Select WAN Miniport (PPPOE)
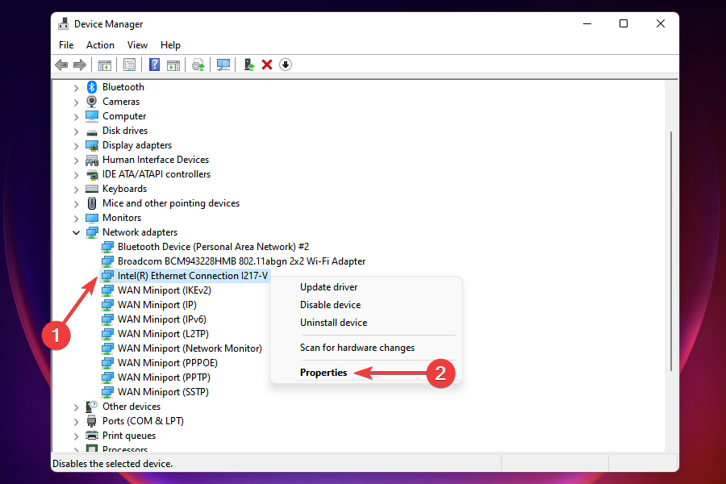Screen dimensions: 726x484 pos(168,363)
